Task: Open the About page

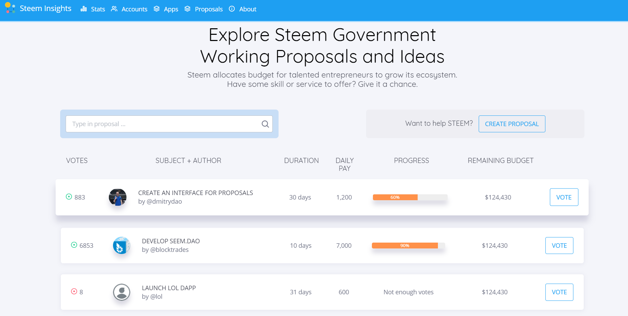Action: 243,9
